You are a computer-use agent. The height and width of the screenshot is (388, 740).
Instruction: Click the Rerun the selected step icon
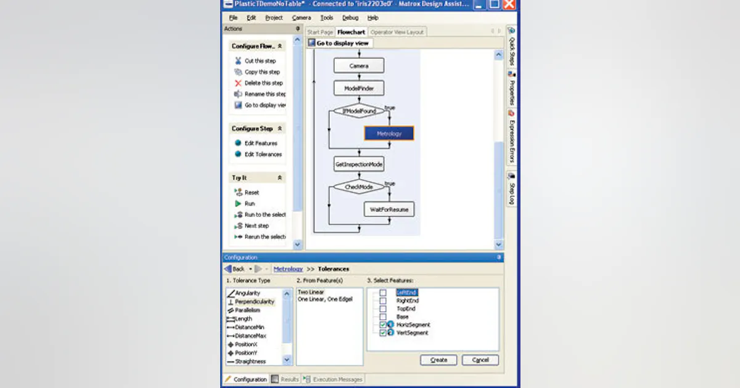tap(239, 237)
